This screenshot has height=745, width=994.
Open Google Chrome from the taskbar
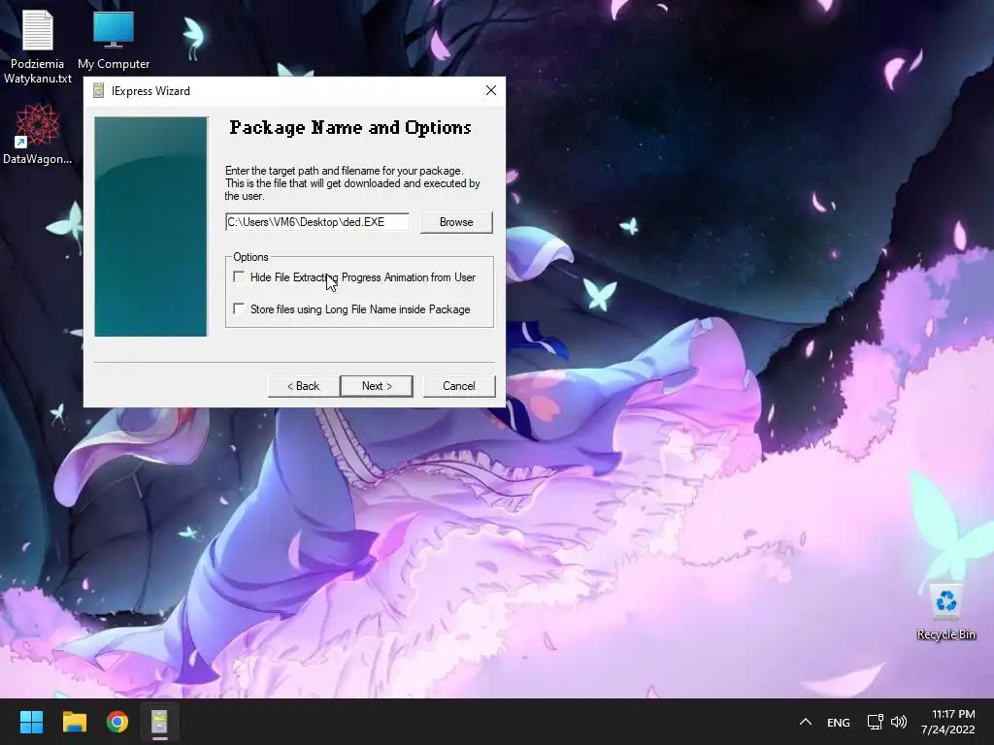[117, 722]
